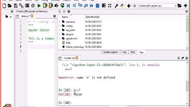Expand the lsp_paths folder
The width and height of the screenshot is (191, 107).
point(60,30)
